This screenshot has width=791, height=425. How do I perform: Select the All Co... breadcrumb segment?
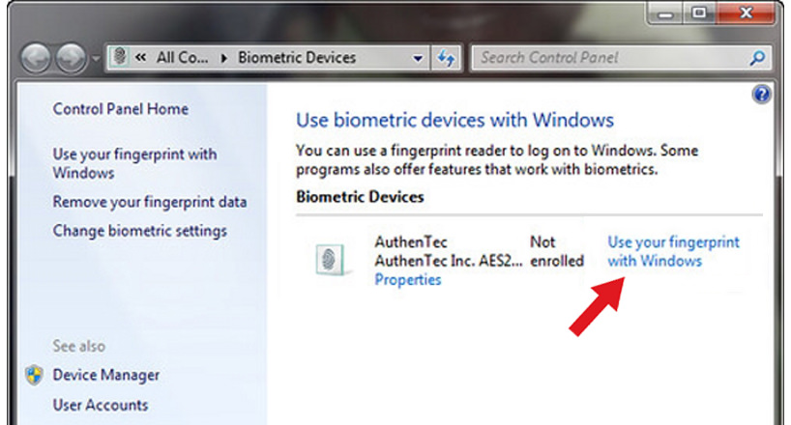click(182, 58)
